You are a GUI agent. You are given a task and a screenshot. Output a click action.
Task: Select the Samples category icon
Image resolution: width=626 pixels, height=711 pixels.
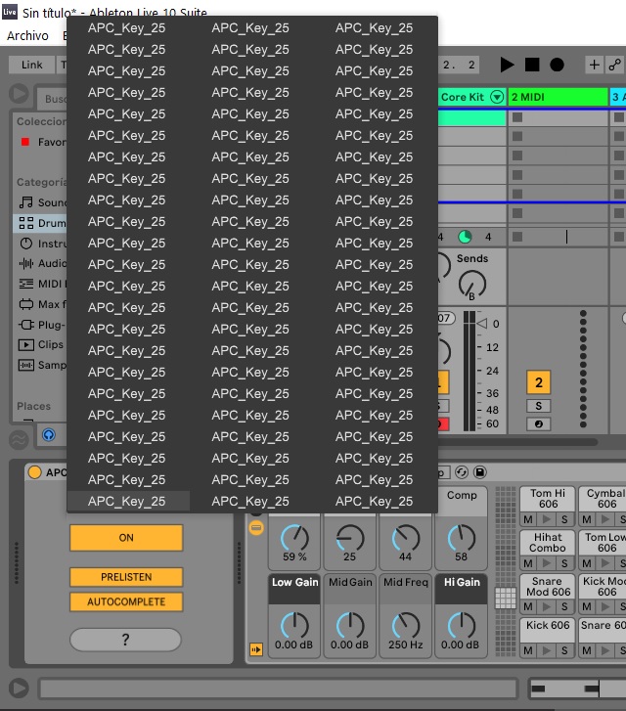[25, 365]
